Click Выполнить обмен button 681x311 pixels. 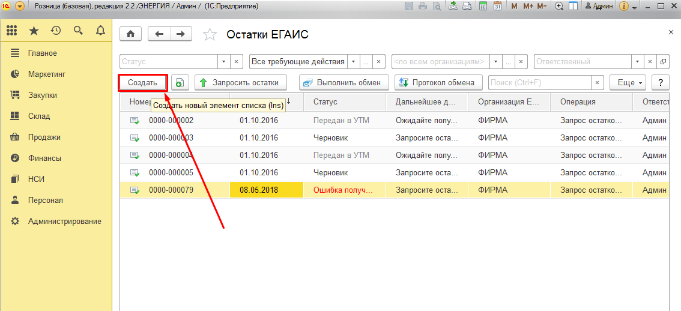[x=343, y=82]
